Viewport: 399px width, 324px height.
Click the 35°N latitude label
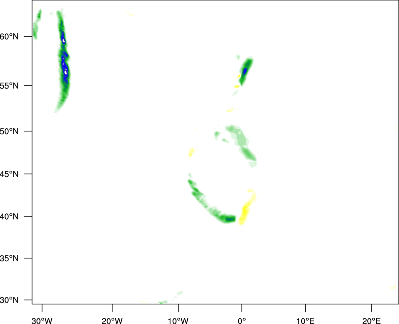[x=9, y=258]
